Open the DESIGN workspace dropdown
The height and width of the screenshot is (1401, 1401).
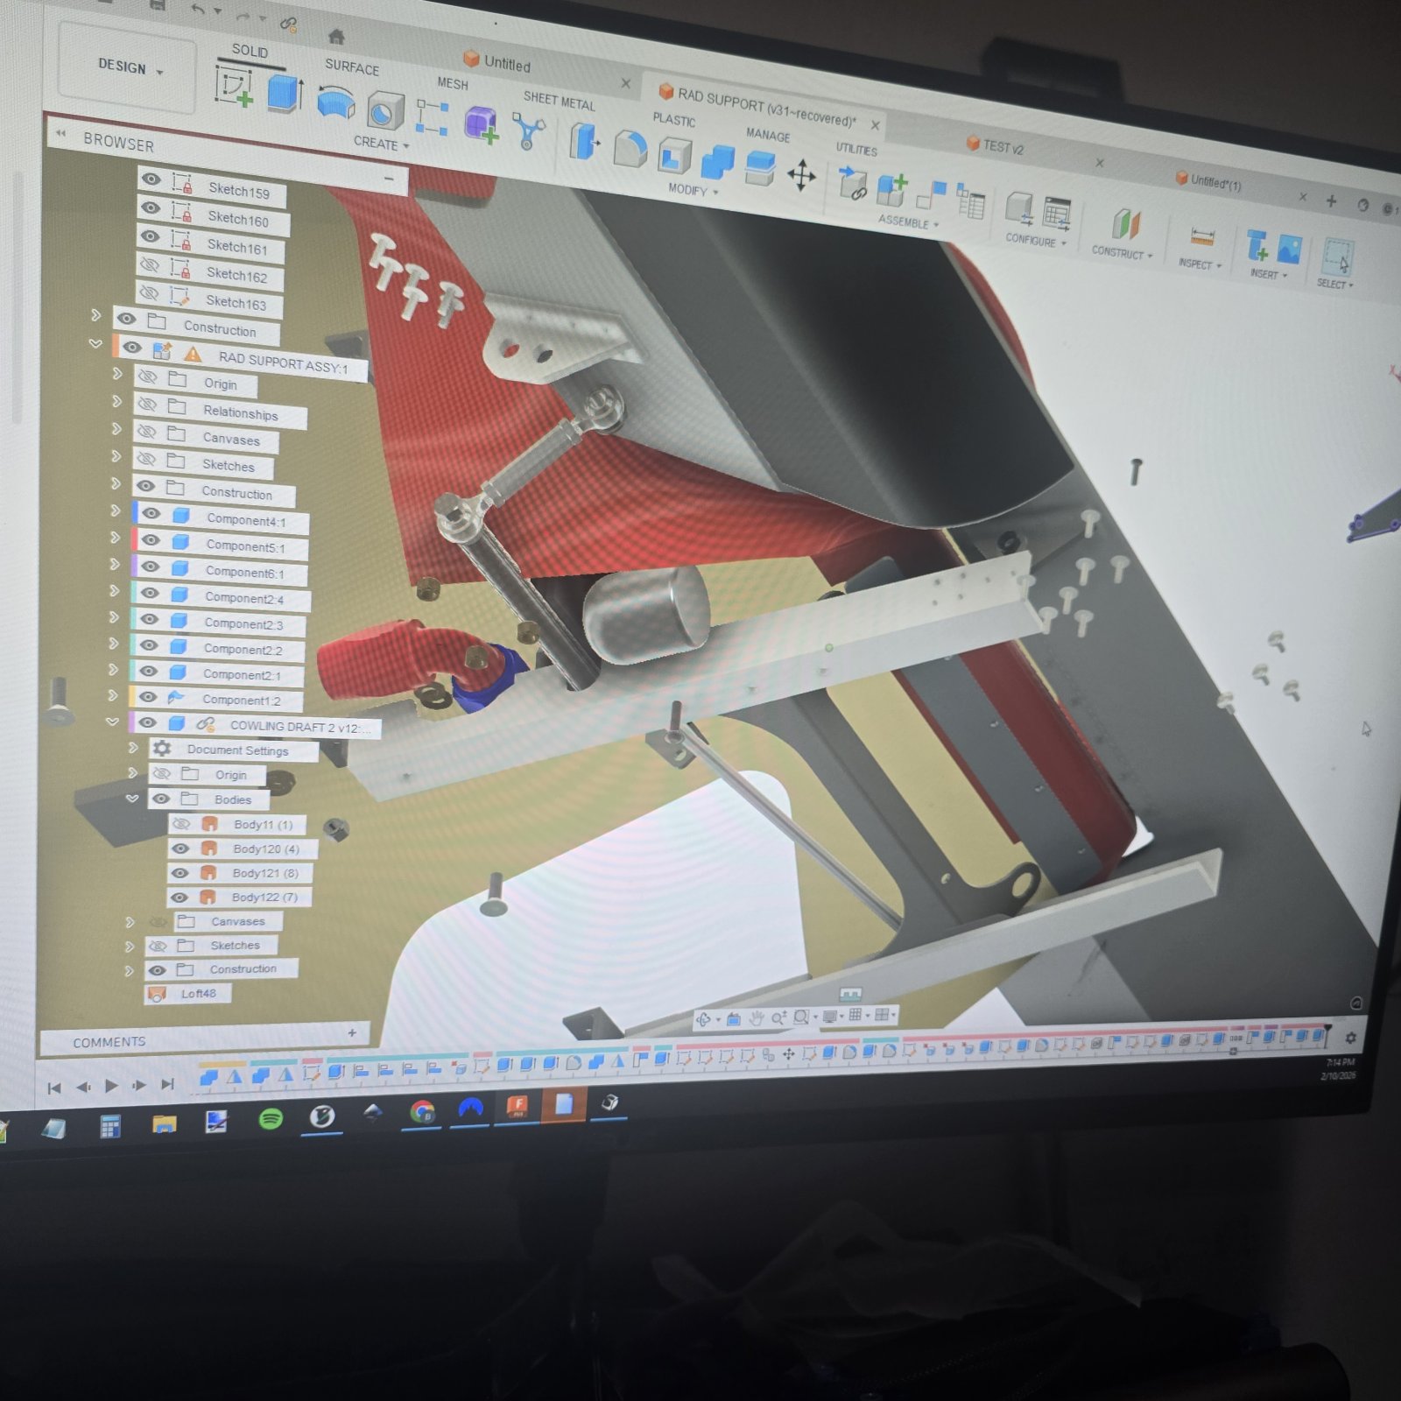[130, 67]
